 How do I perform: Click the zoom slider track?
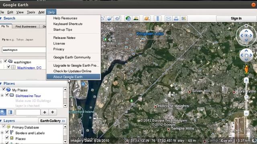click(246, 97)
